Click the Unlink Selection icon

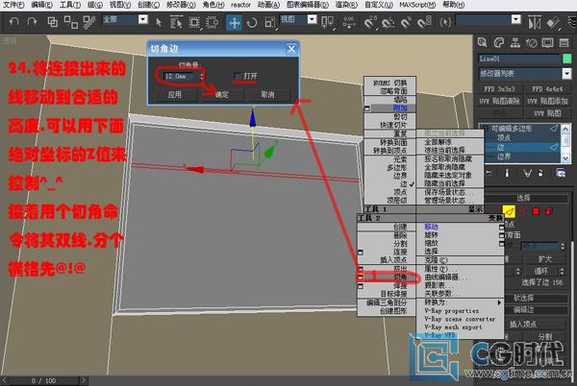coord(70,22)
